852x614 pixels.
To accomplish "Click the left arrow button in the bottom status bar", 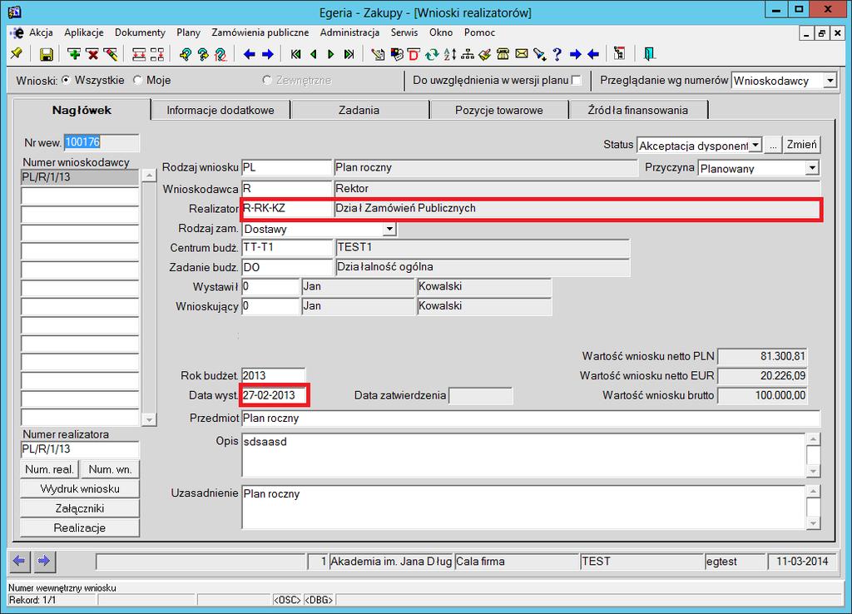I will [20, 561].
